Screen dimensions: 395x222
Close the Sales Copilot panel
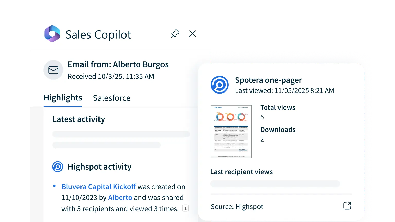192,34
